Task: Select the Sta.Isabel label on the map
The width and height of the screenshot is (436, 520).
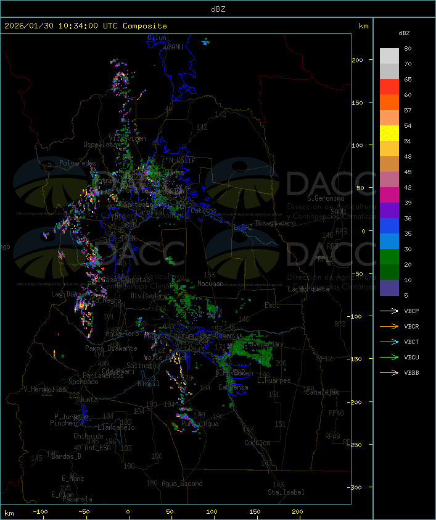Action: pos(286,492)
